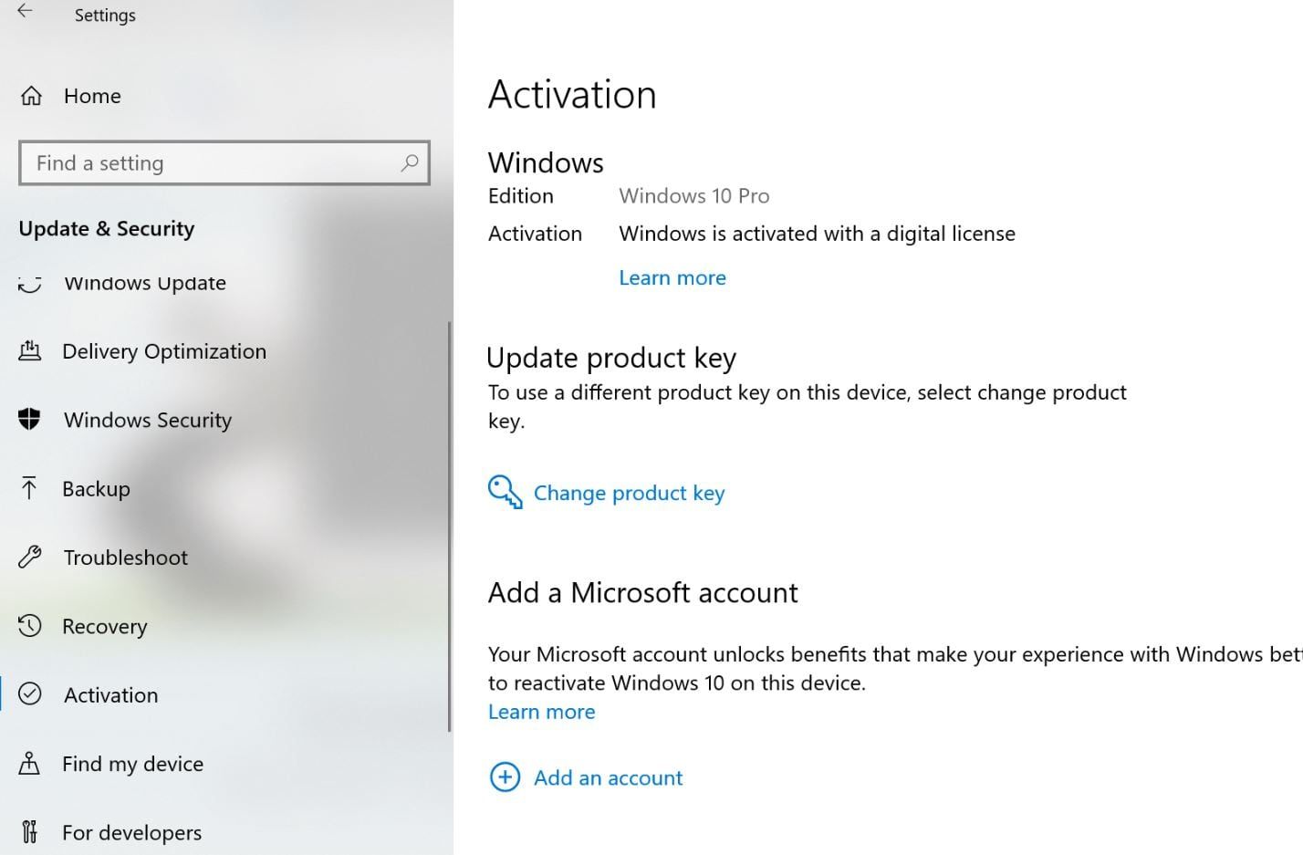Click the Find my device icon

tap(30, 764)
